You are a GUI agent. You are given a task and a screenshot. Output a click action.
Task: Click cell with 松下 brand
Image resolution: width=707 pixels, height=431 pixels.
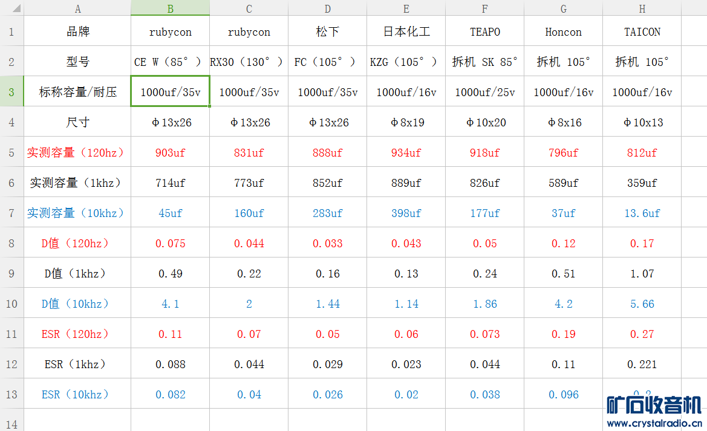[x=327, y=31]
